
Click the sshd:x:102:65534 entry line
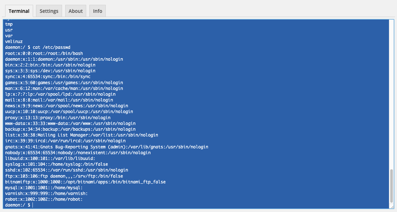click(x=67, y=170)
